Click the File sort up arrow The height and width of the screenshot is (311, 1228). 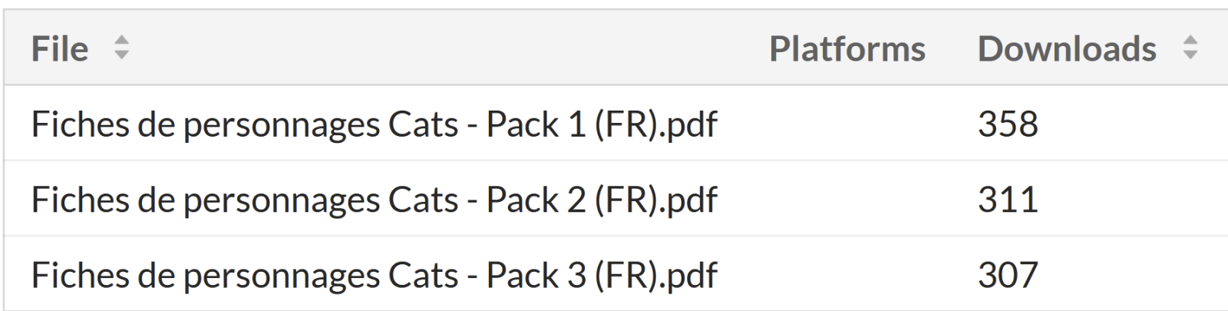point(121,41)
